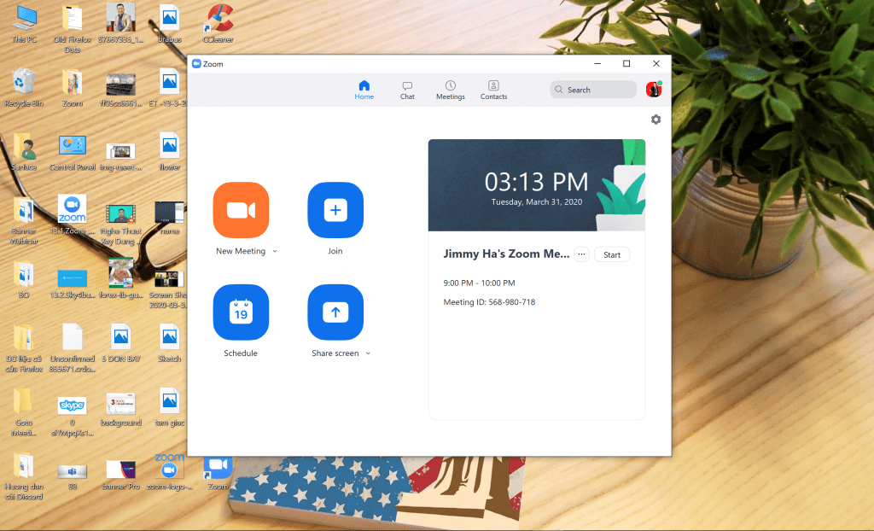Select the This PC desktop icon
874x531 pixels.
tap(24, 19)
